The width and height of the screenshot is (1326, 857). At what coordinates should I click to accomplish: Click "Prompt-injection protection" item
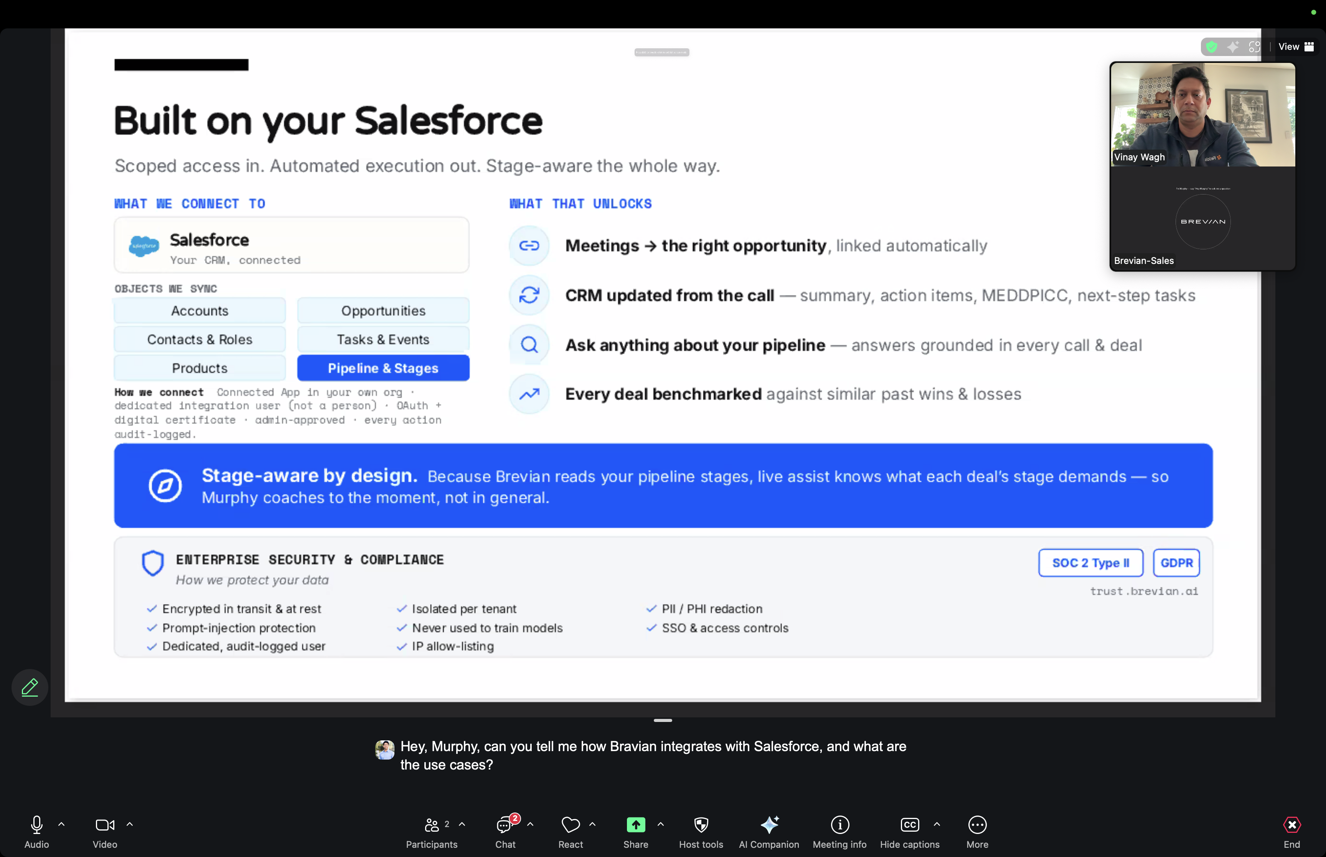coord(239,628)
